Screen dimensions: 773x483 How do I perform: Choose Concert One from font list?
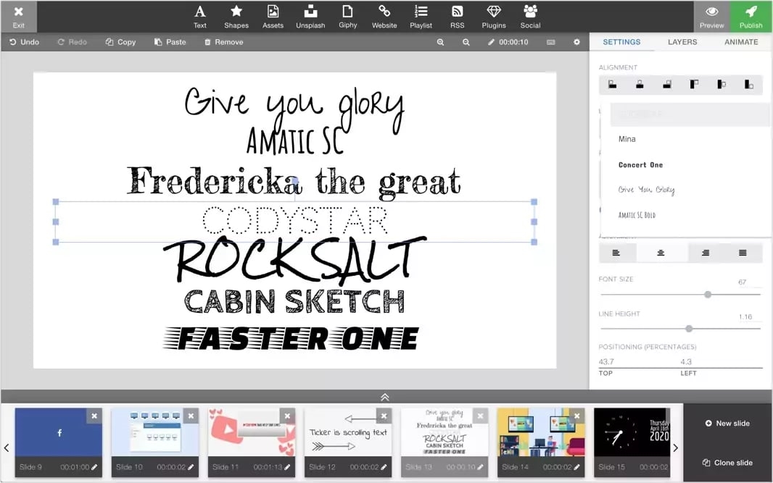[x=640, y=165]
